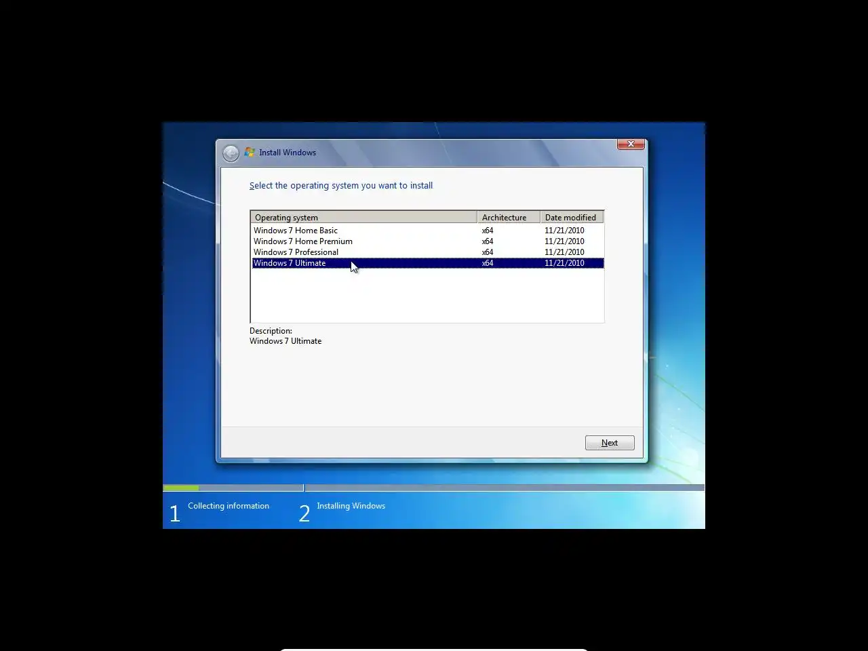Image resolution: width=868 pixels, height=651 pixels.
Task: Sort by Date modified column header
Action: click(x=572, y=217)
